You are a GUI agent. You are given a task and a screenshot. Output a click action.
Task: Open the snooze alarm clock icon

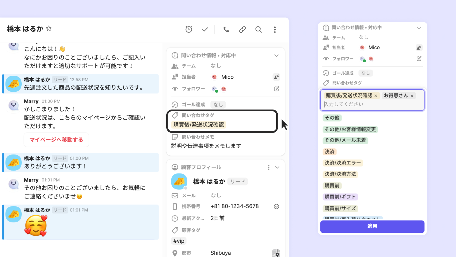click(189, 29)
